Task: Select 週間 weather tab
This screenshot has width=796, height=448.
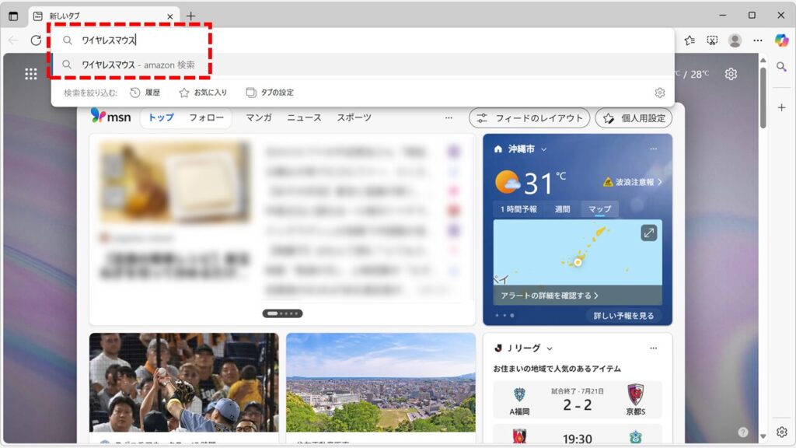Action: pyautogui.click(x=562, y=209)
